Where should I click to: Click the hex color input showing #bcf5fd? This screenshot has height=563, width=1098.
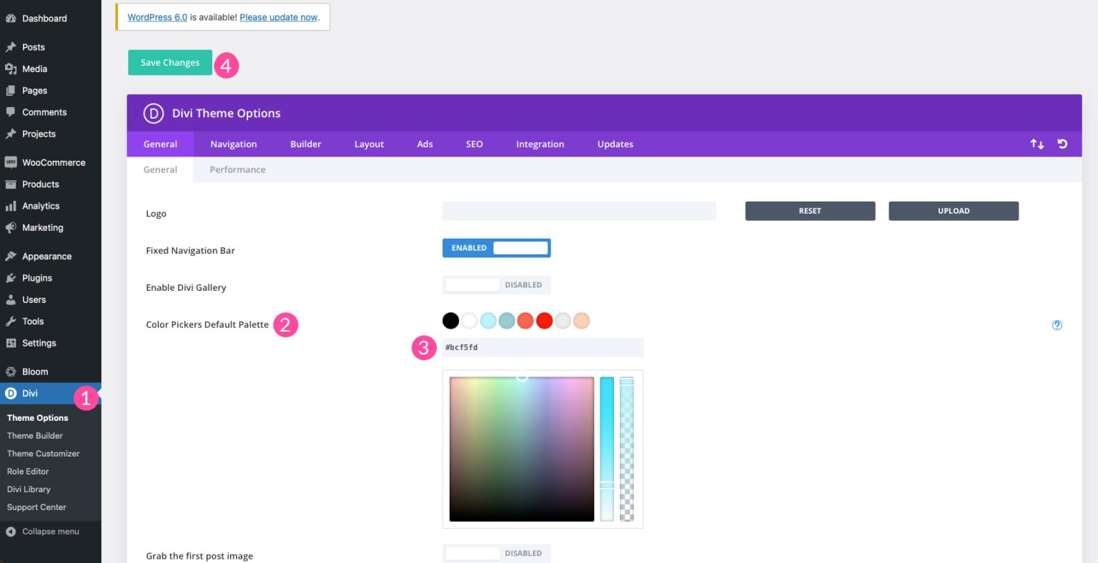click(x=543, y=347)
